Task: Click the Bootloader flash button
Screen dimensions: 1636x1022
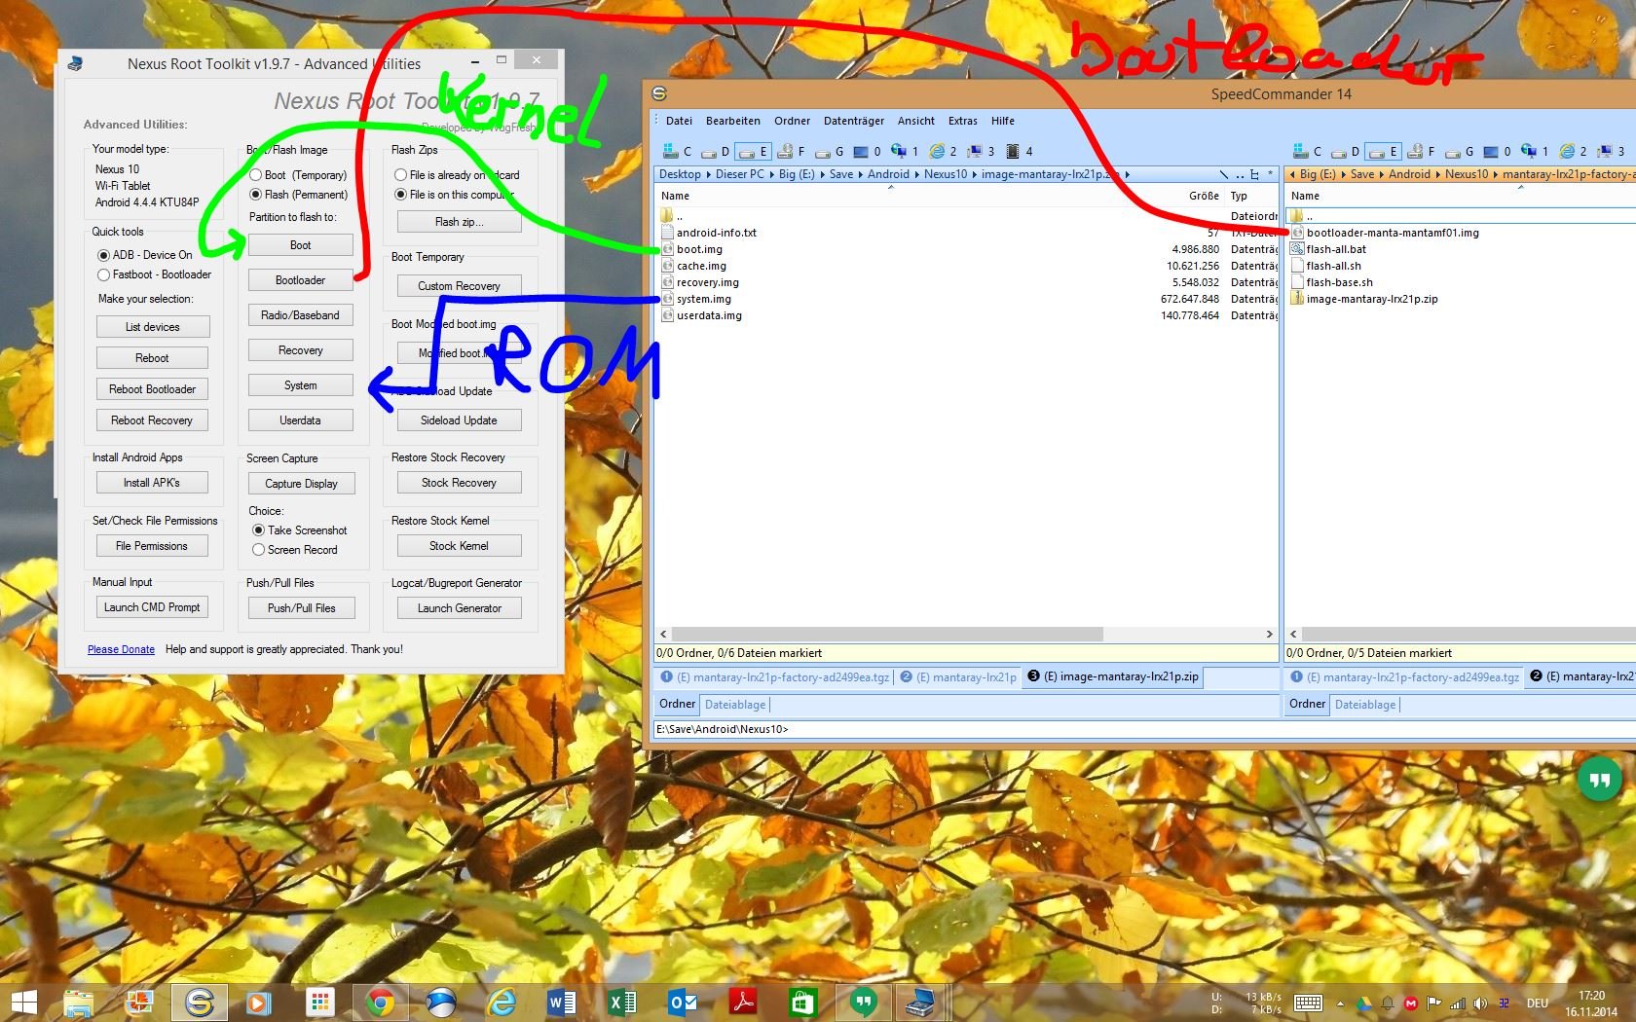Action: click(x=300, y=280)
